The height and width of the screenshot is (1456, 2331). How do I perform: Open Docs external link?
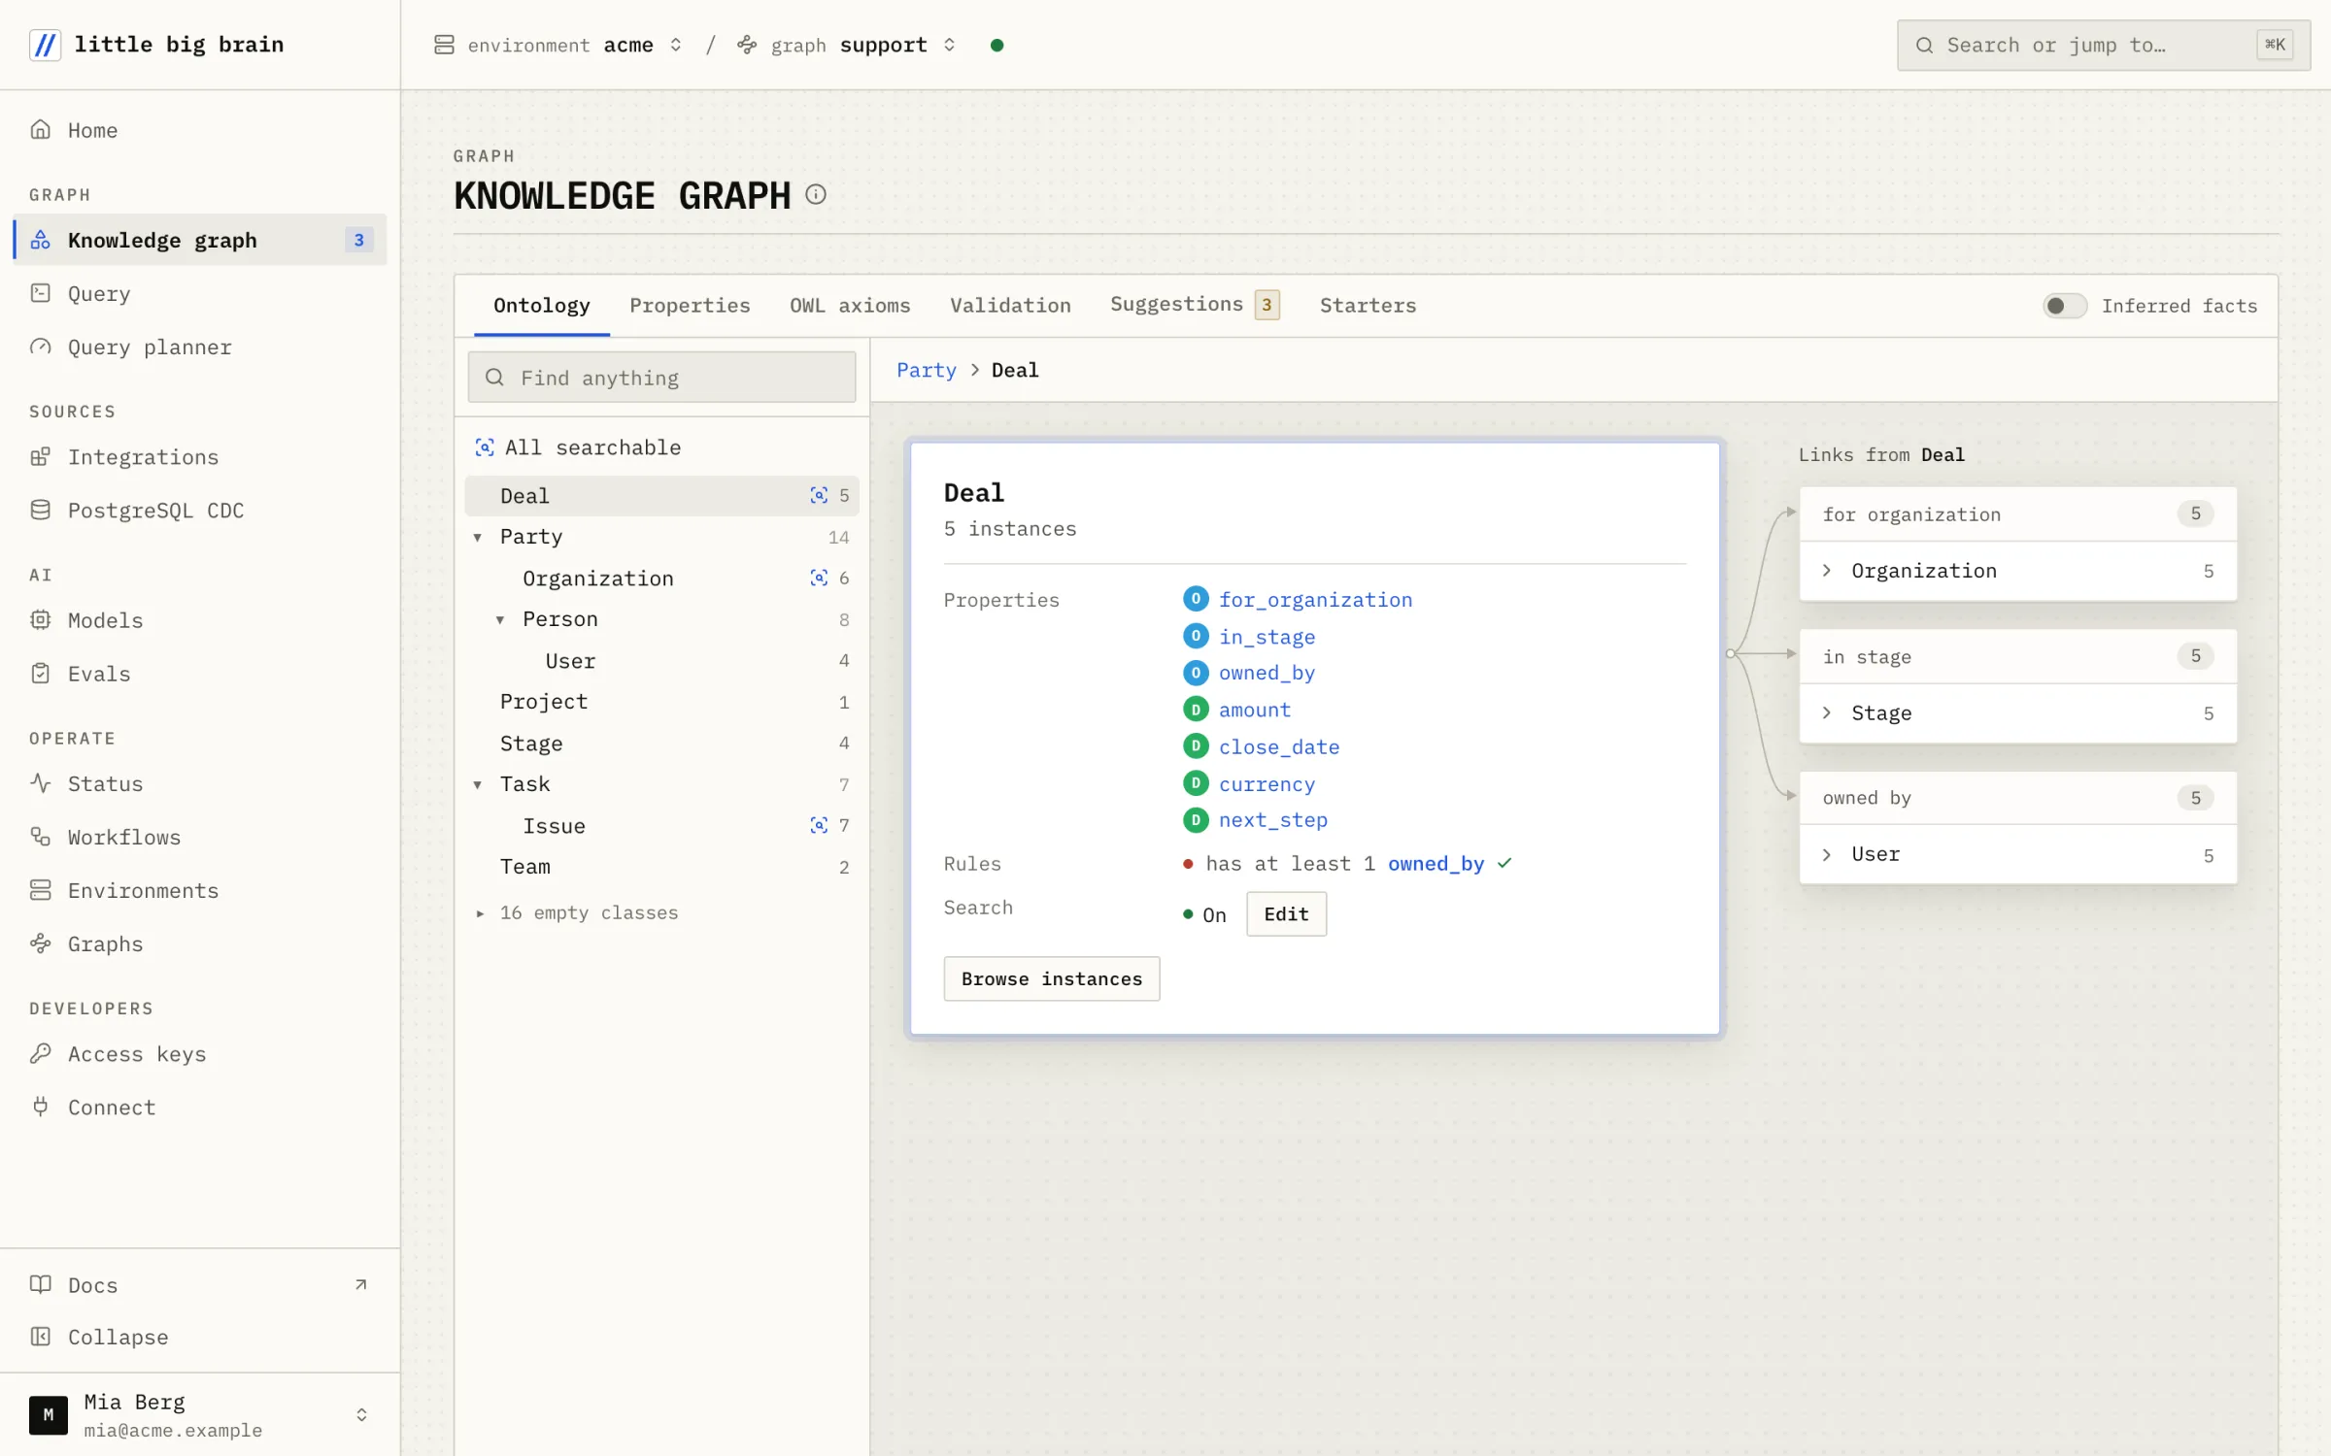(199, 1285)
